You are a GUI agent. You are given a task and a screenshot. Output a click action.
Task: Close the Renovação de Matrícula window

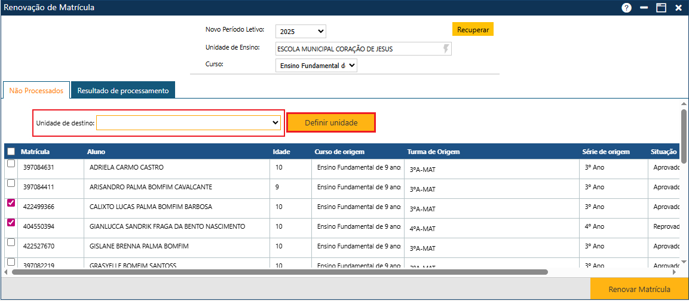678,8
